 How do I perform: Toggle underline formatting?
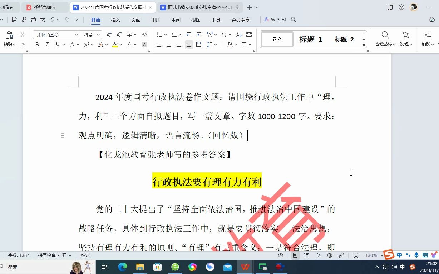coord(56,44)
